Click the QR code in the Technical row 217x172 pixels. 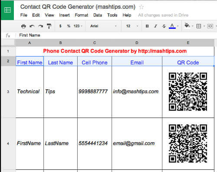[x=188, y=92]
